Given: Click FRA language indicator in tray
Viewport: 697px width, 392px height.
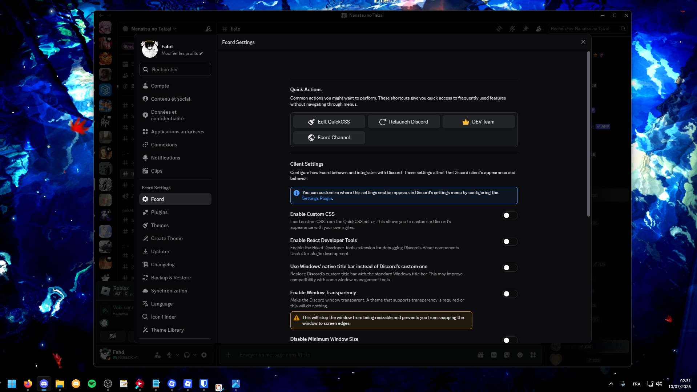Looking at the screenshot, I should (637, 384).
